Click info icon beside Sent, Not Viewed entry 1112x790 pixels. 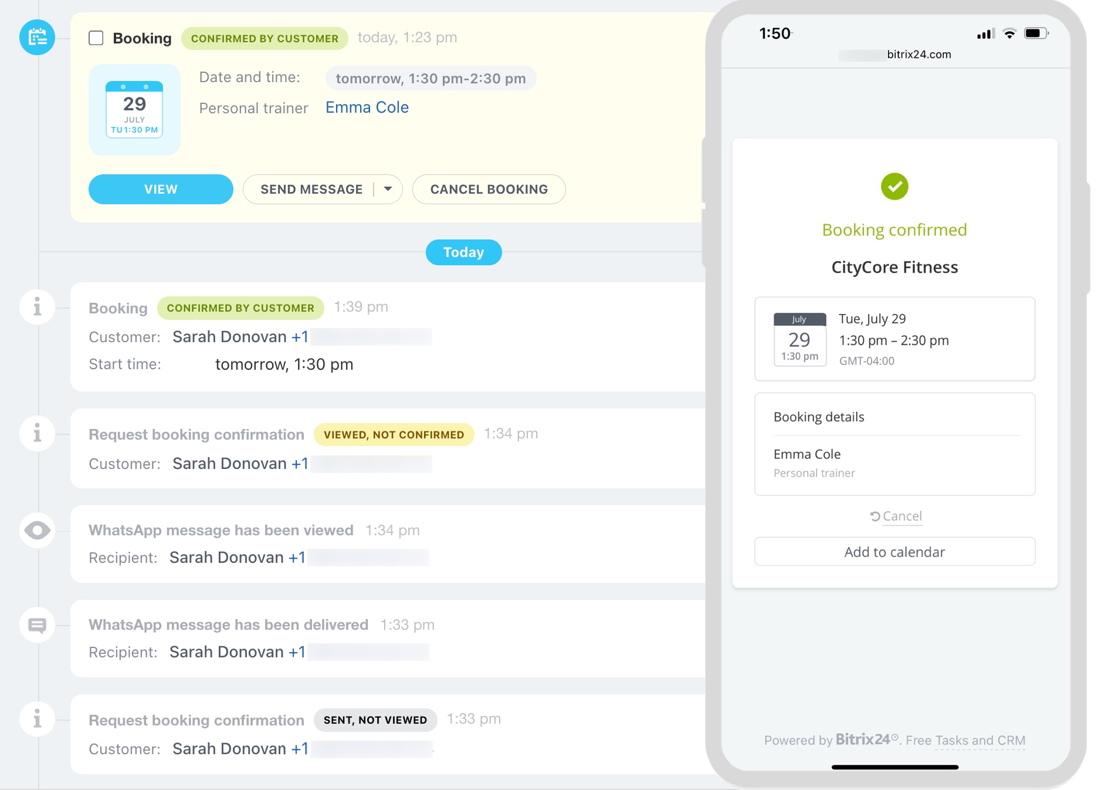pos(37,719)
